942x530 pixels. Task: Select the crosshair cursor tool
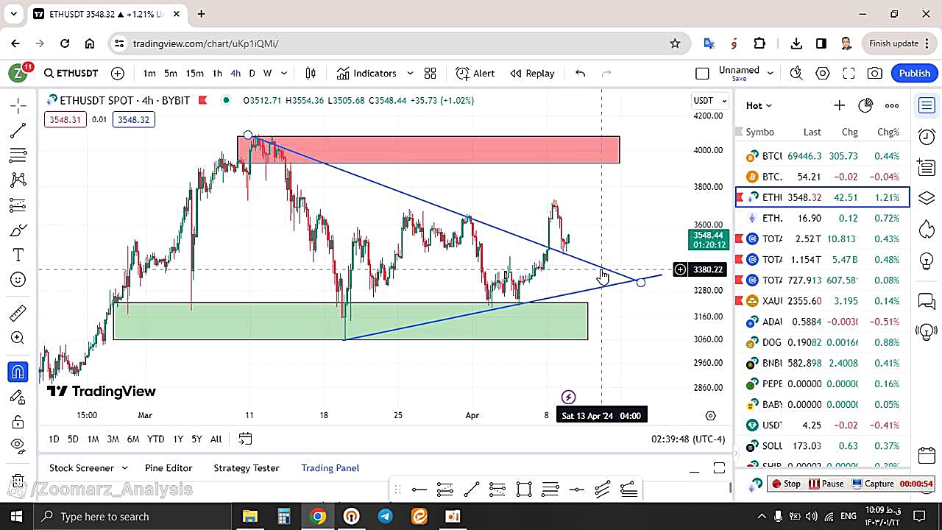point(18,105)
